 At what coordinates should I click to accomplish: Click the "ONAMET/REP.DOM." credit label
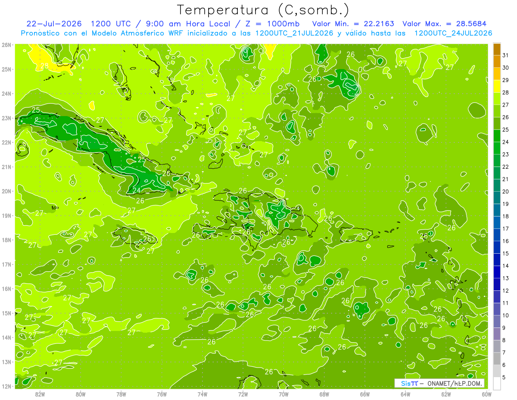pyautogui.click(x=454, y=383)
